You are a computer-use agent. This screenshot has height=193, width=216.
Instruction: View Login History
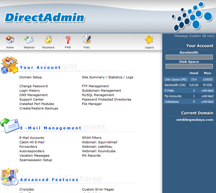click(30, 91)
